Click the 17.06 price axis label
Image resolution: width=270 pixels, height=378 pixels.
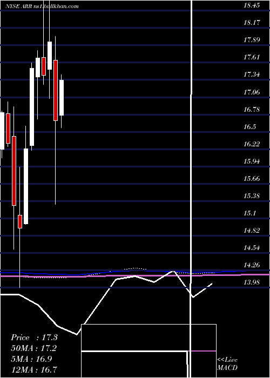pos(252,92)
